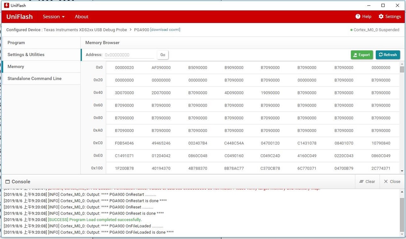Click memory cell 49465246
Screen dimensions: 406x239
click(161, 143)
